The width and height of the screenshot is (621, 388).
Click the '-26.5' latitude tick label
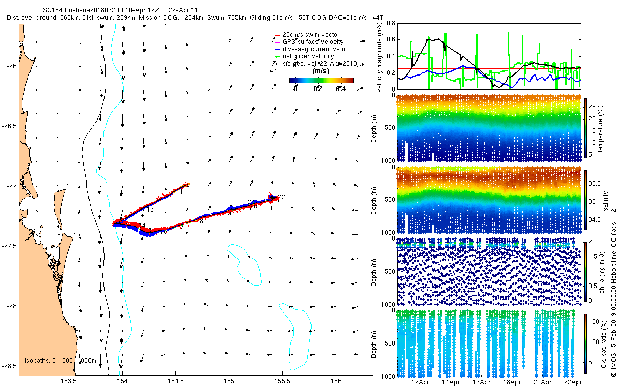pos(9,126)
